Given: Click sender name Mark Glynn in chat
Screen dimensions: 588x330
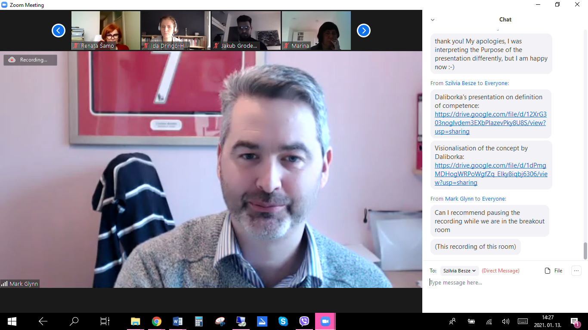Looking at the screenshot, I should pyautogui.click(x=459, y=199).
